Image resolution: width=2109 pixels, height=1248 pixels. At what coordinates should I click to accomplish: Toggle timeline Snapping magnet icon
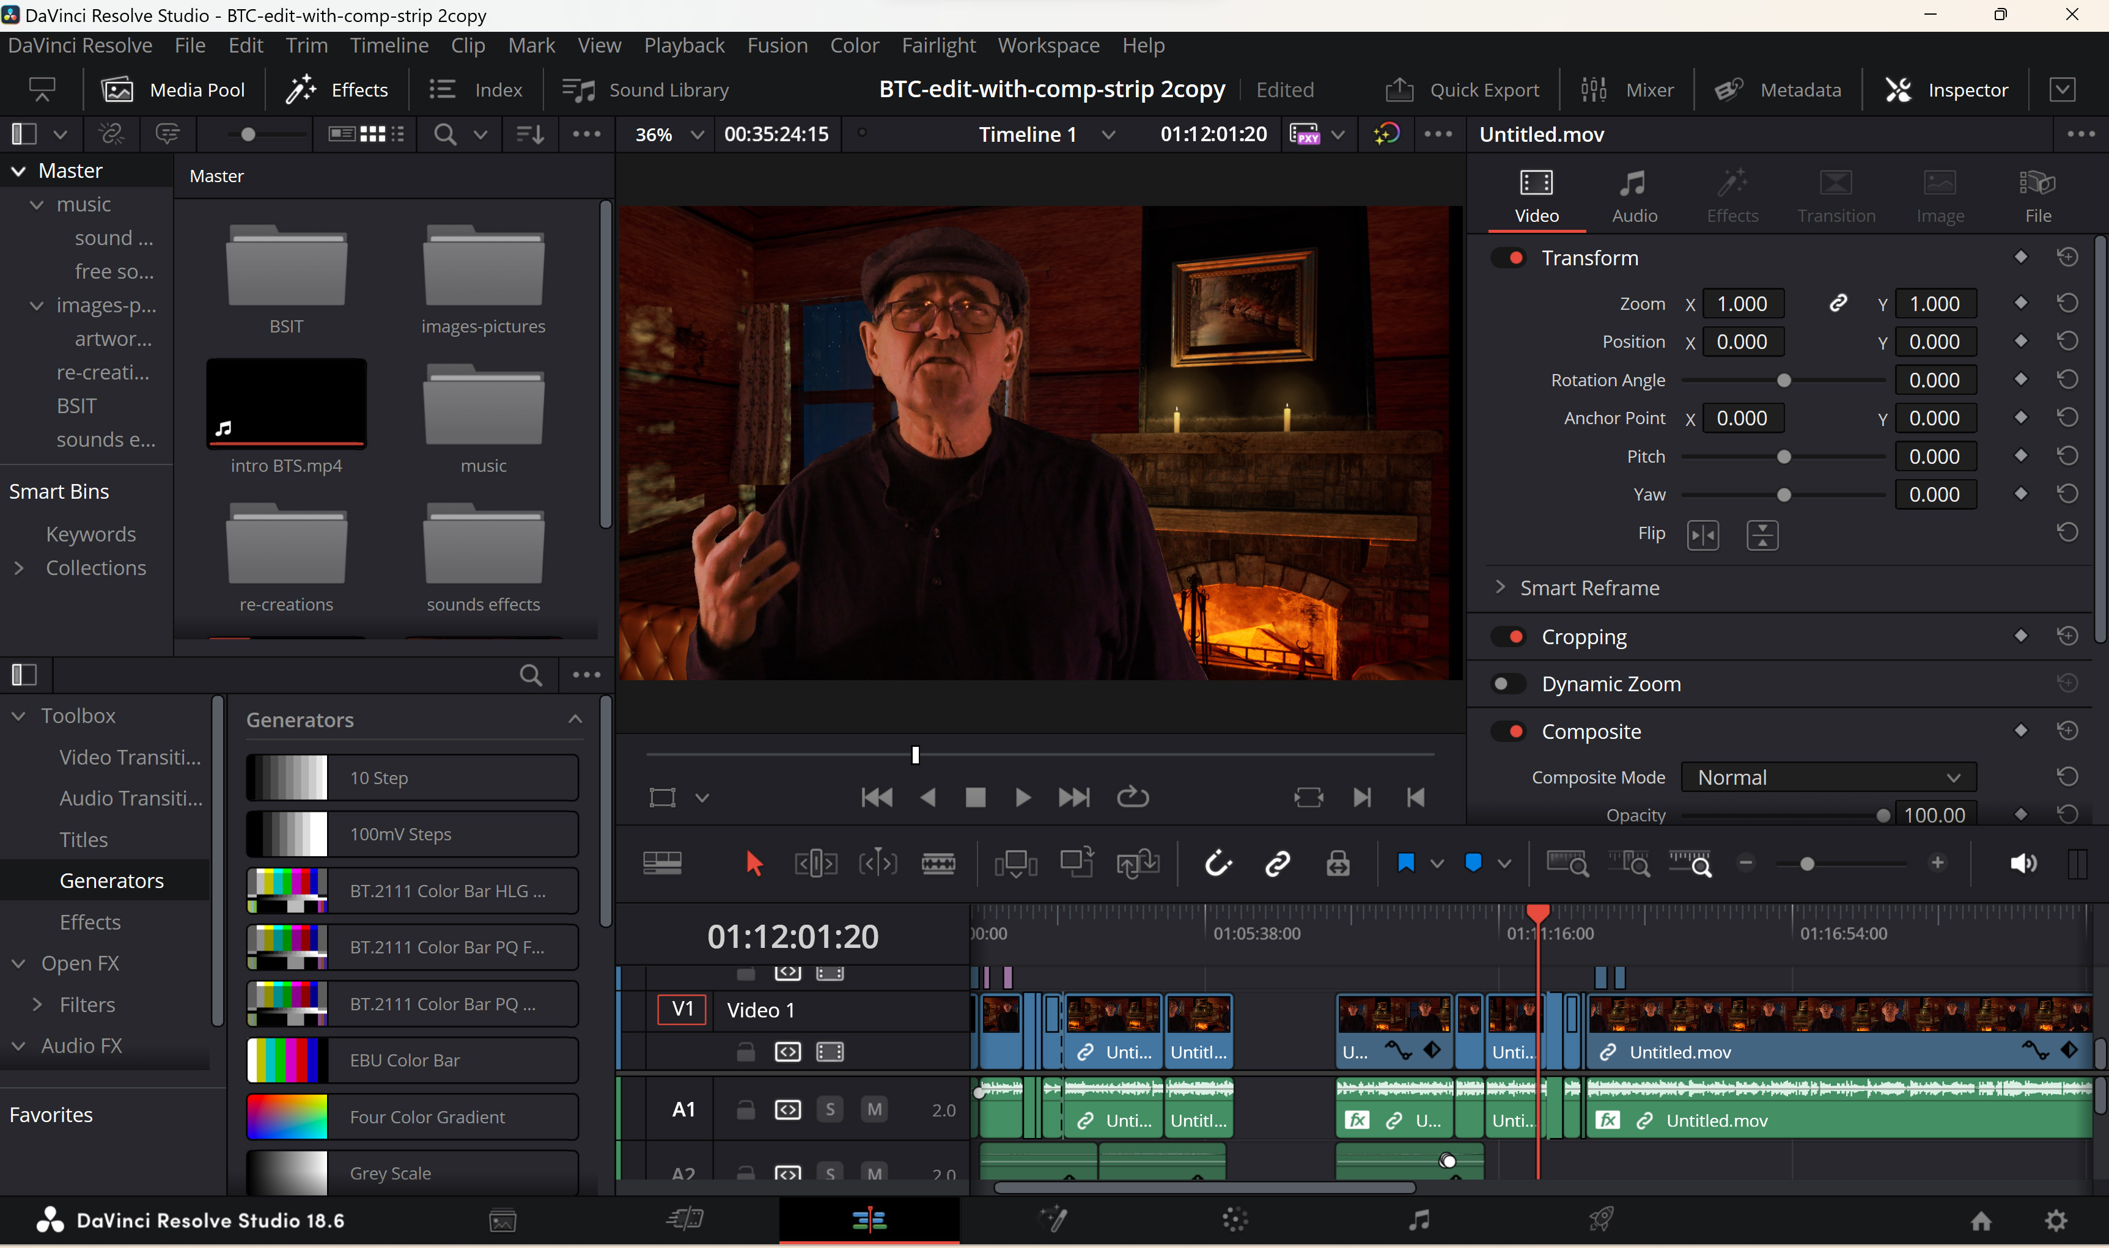click(1218, 864)
